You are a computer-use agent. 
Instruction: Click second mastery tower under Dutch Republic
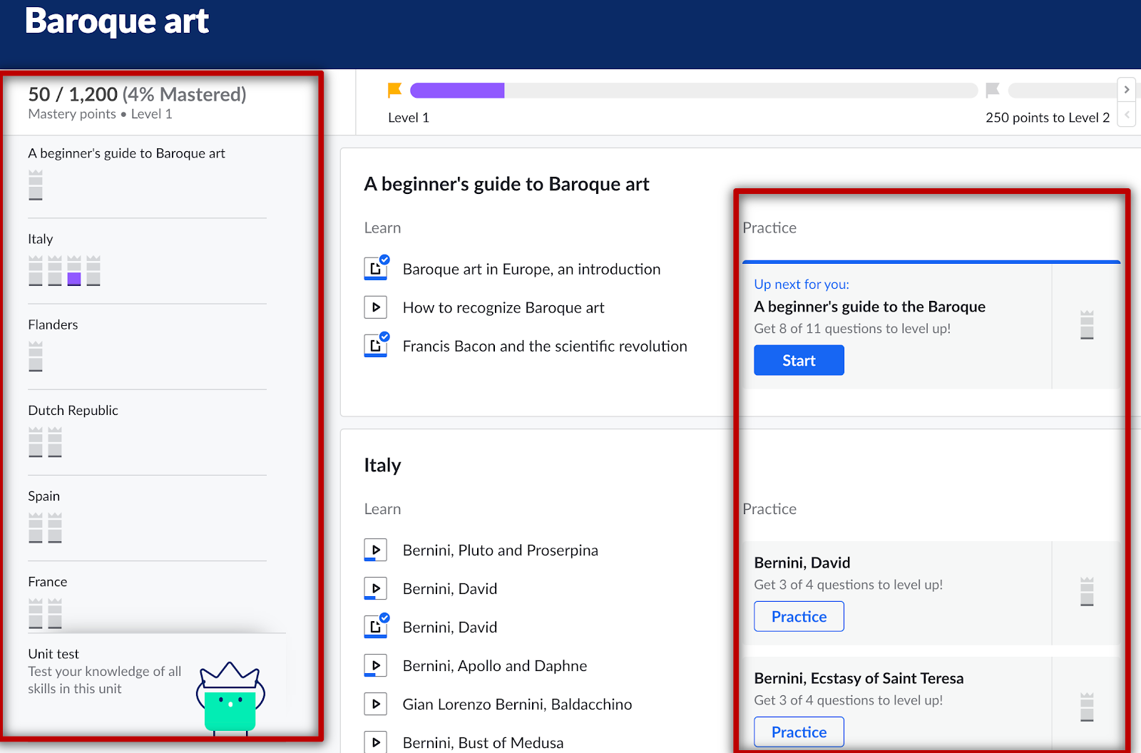55,442
